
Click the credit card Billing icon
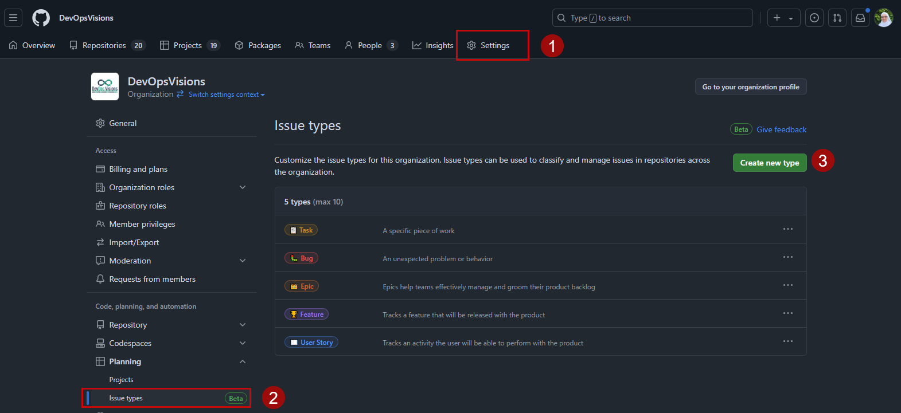(x=100, y=169)
